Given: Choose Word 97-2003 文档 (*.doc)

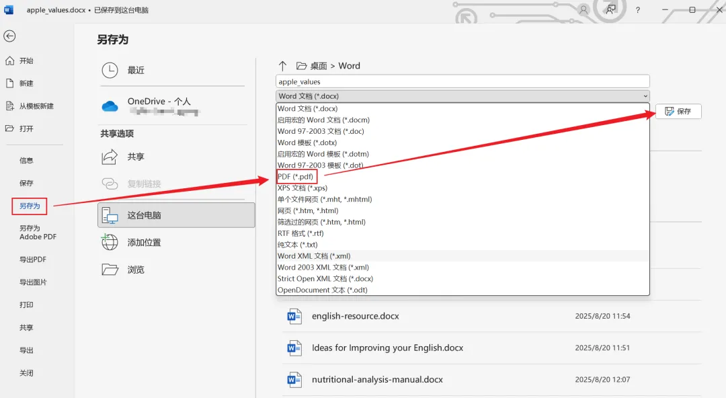Looking at the screenshot, I should (462, 131).
